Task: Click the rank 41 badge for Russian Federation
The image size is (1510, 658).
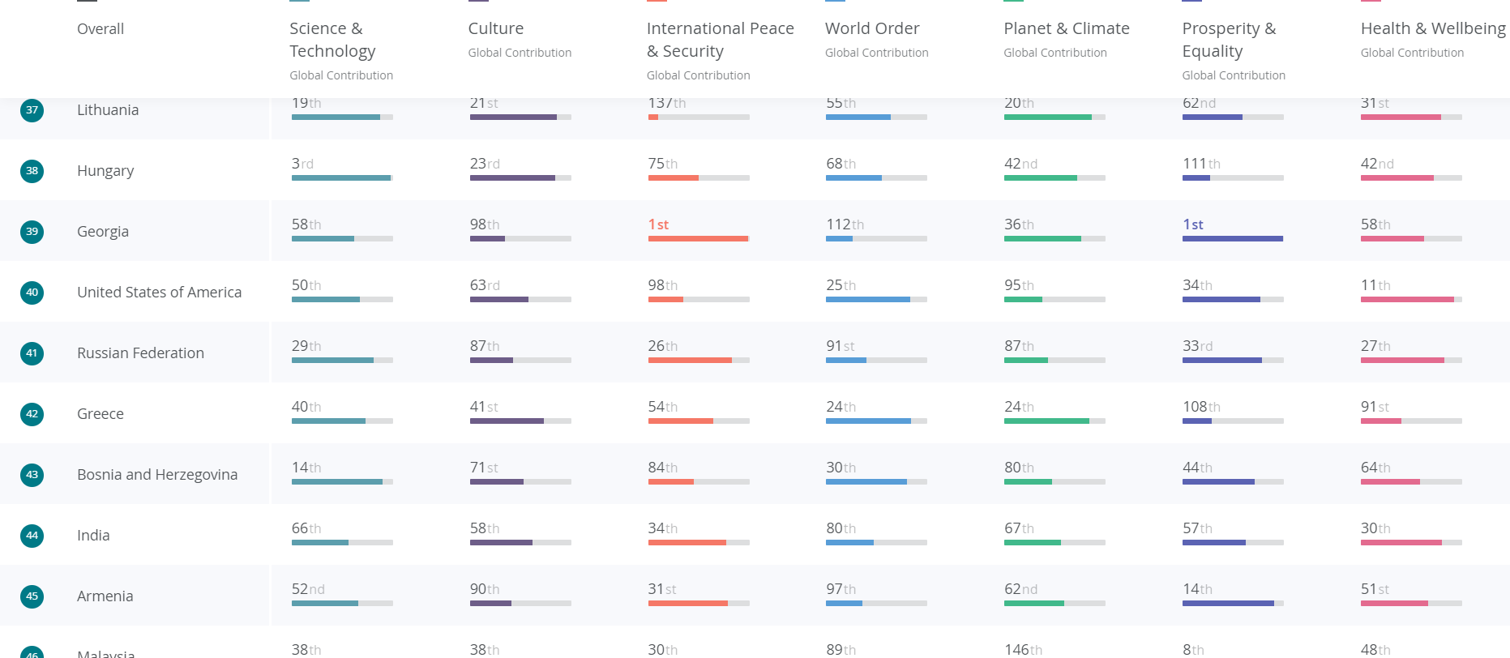Action: coord(32,353)
